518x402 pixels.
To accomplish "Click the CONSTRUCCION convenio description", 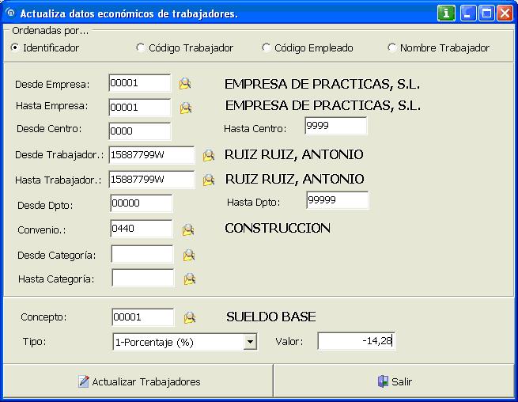I will coord(278,228).
